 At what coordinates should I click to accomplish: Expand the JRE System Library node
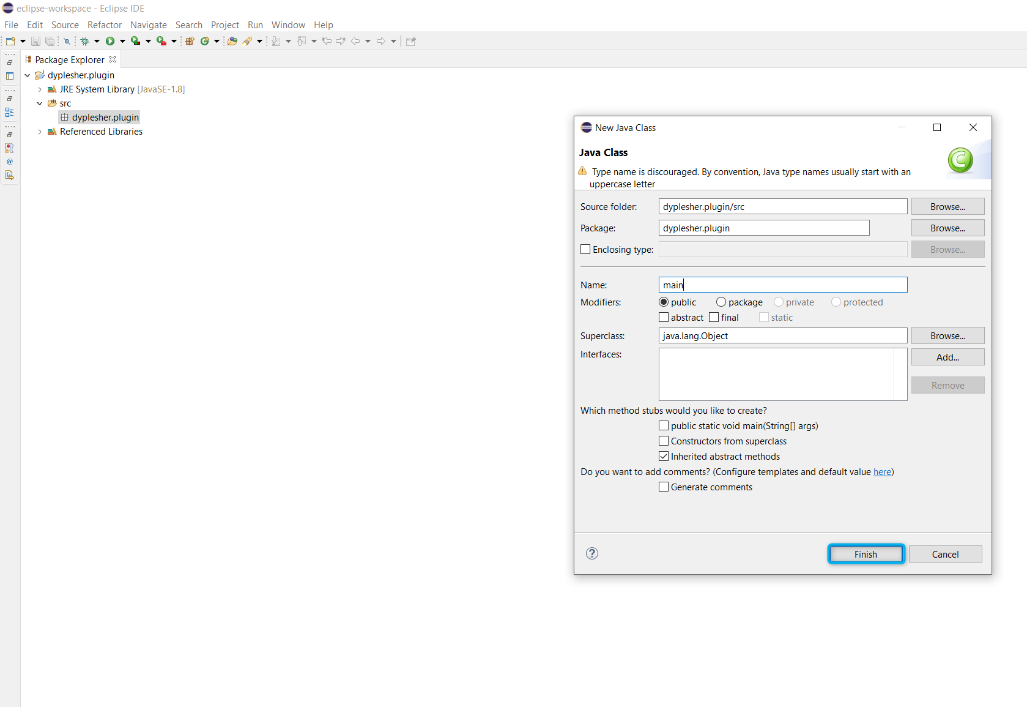click(40, 89)
